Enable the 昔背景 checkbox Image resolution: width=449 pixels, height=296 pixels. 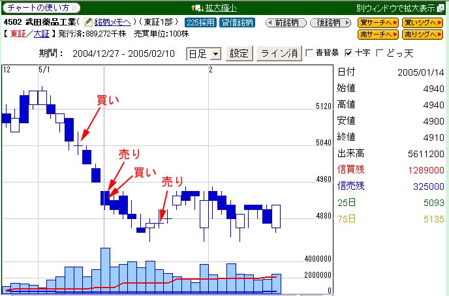311,53
